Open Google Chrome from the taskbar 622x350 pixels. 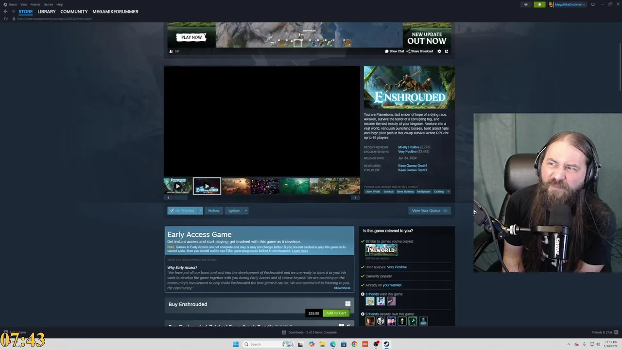[x=354, y=344]
